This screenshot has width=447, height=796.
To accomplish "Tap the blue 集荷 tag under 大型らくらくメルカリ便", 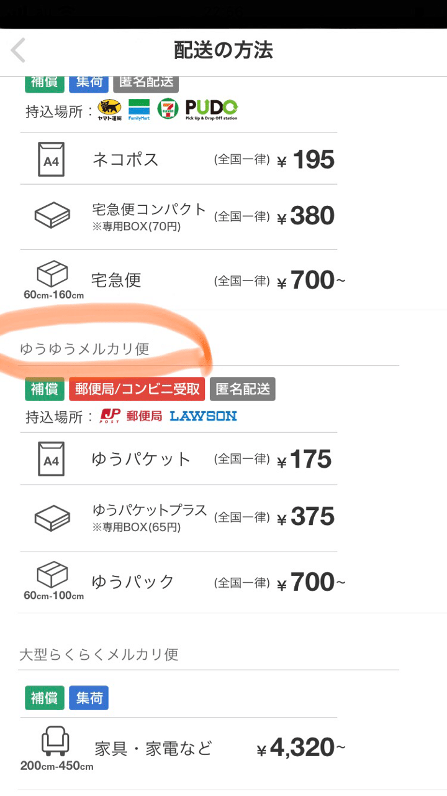I will pos(88,698).
